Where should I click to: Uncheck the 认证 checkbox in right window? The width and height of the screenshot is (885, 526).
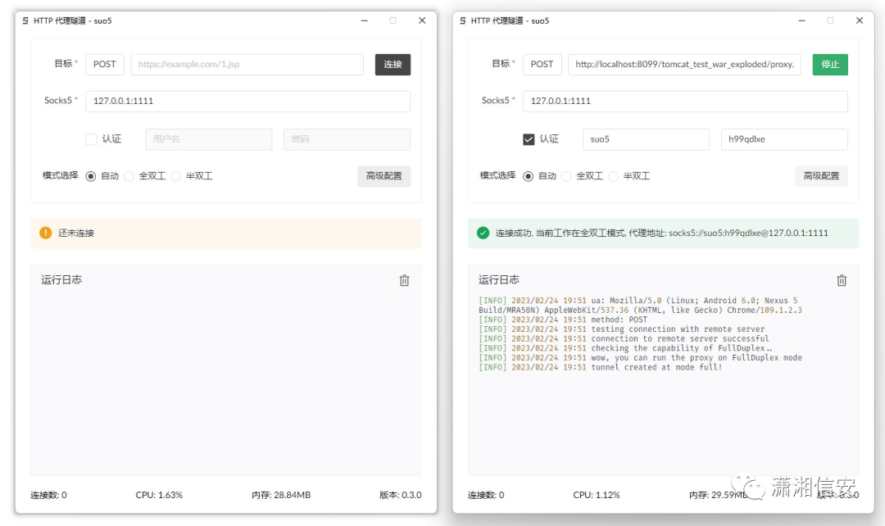click(529, 139)
